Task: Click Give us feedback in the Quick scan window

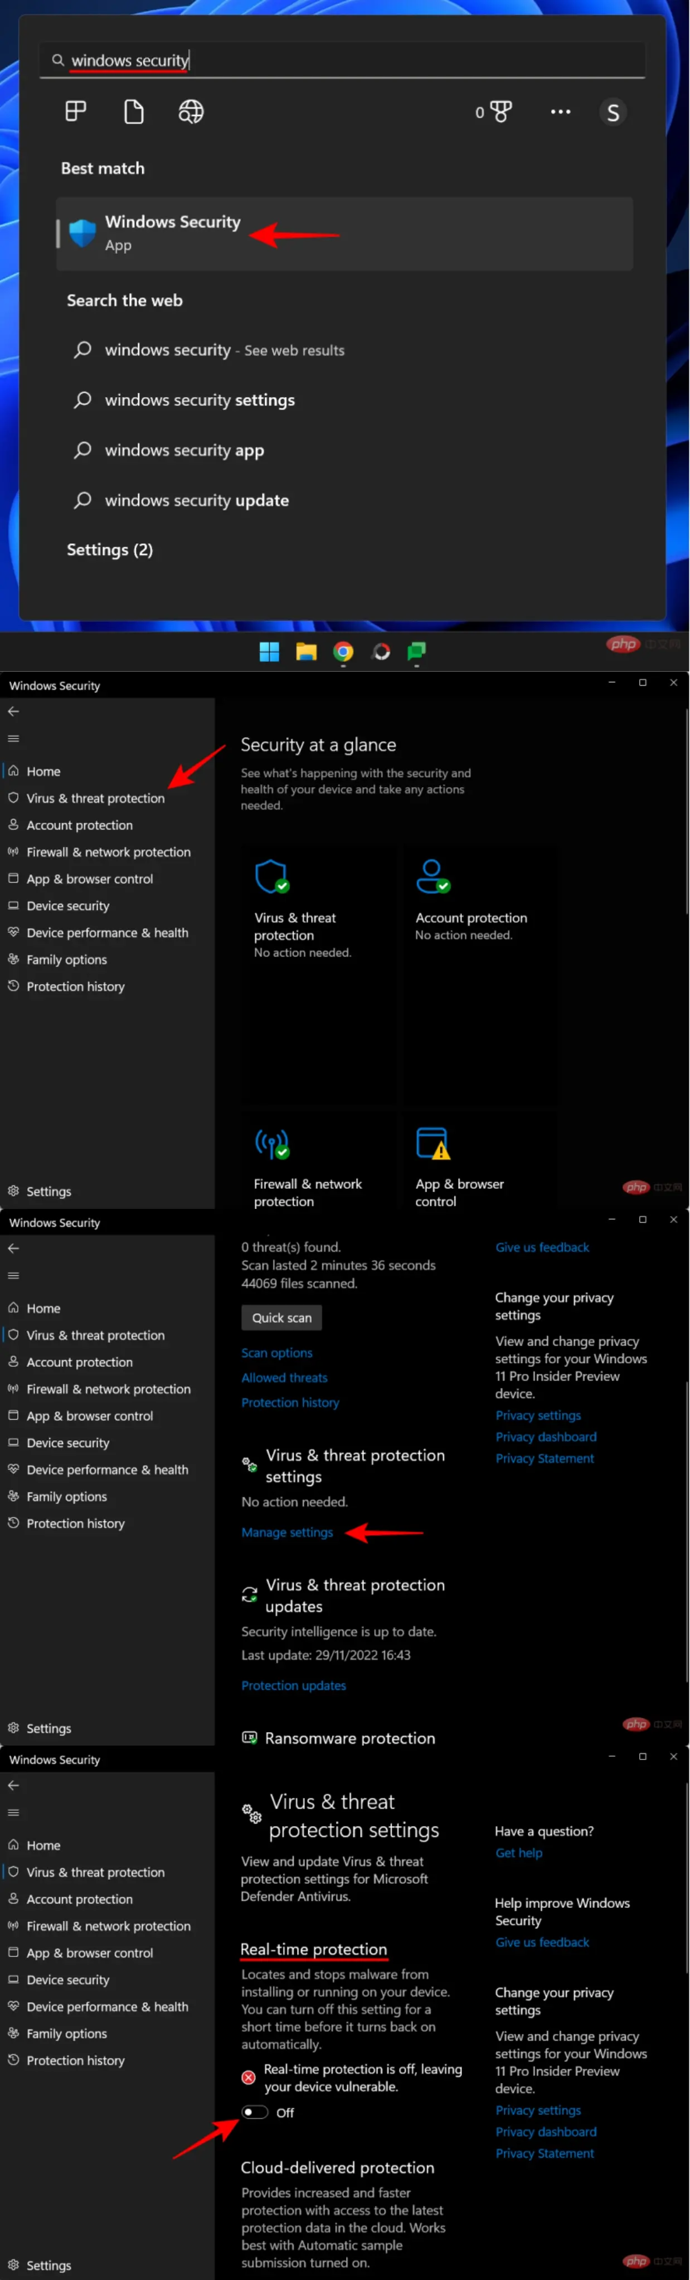Action: coord(541,1247)
